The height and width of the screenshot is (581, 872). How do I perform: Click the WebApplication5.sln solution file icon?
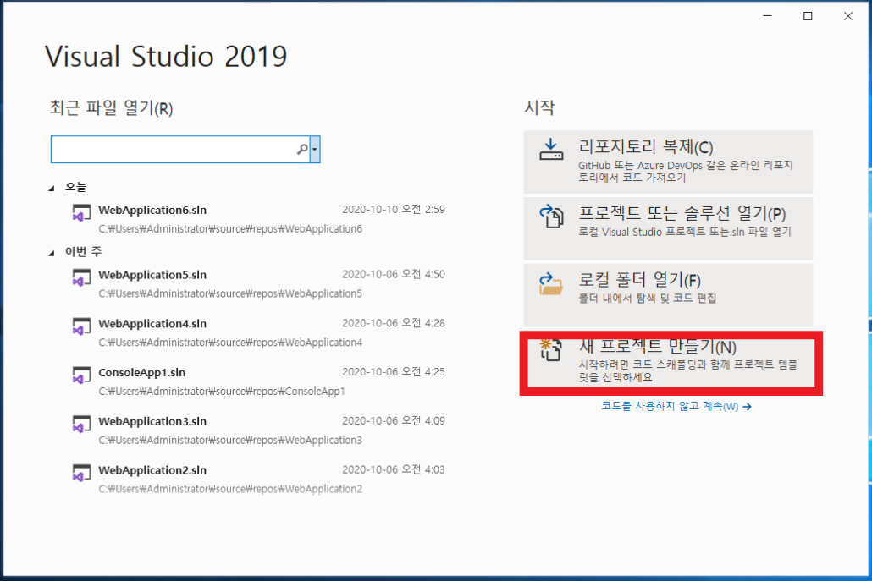pyautogui.click(x=81, y=277)
